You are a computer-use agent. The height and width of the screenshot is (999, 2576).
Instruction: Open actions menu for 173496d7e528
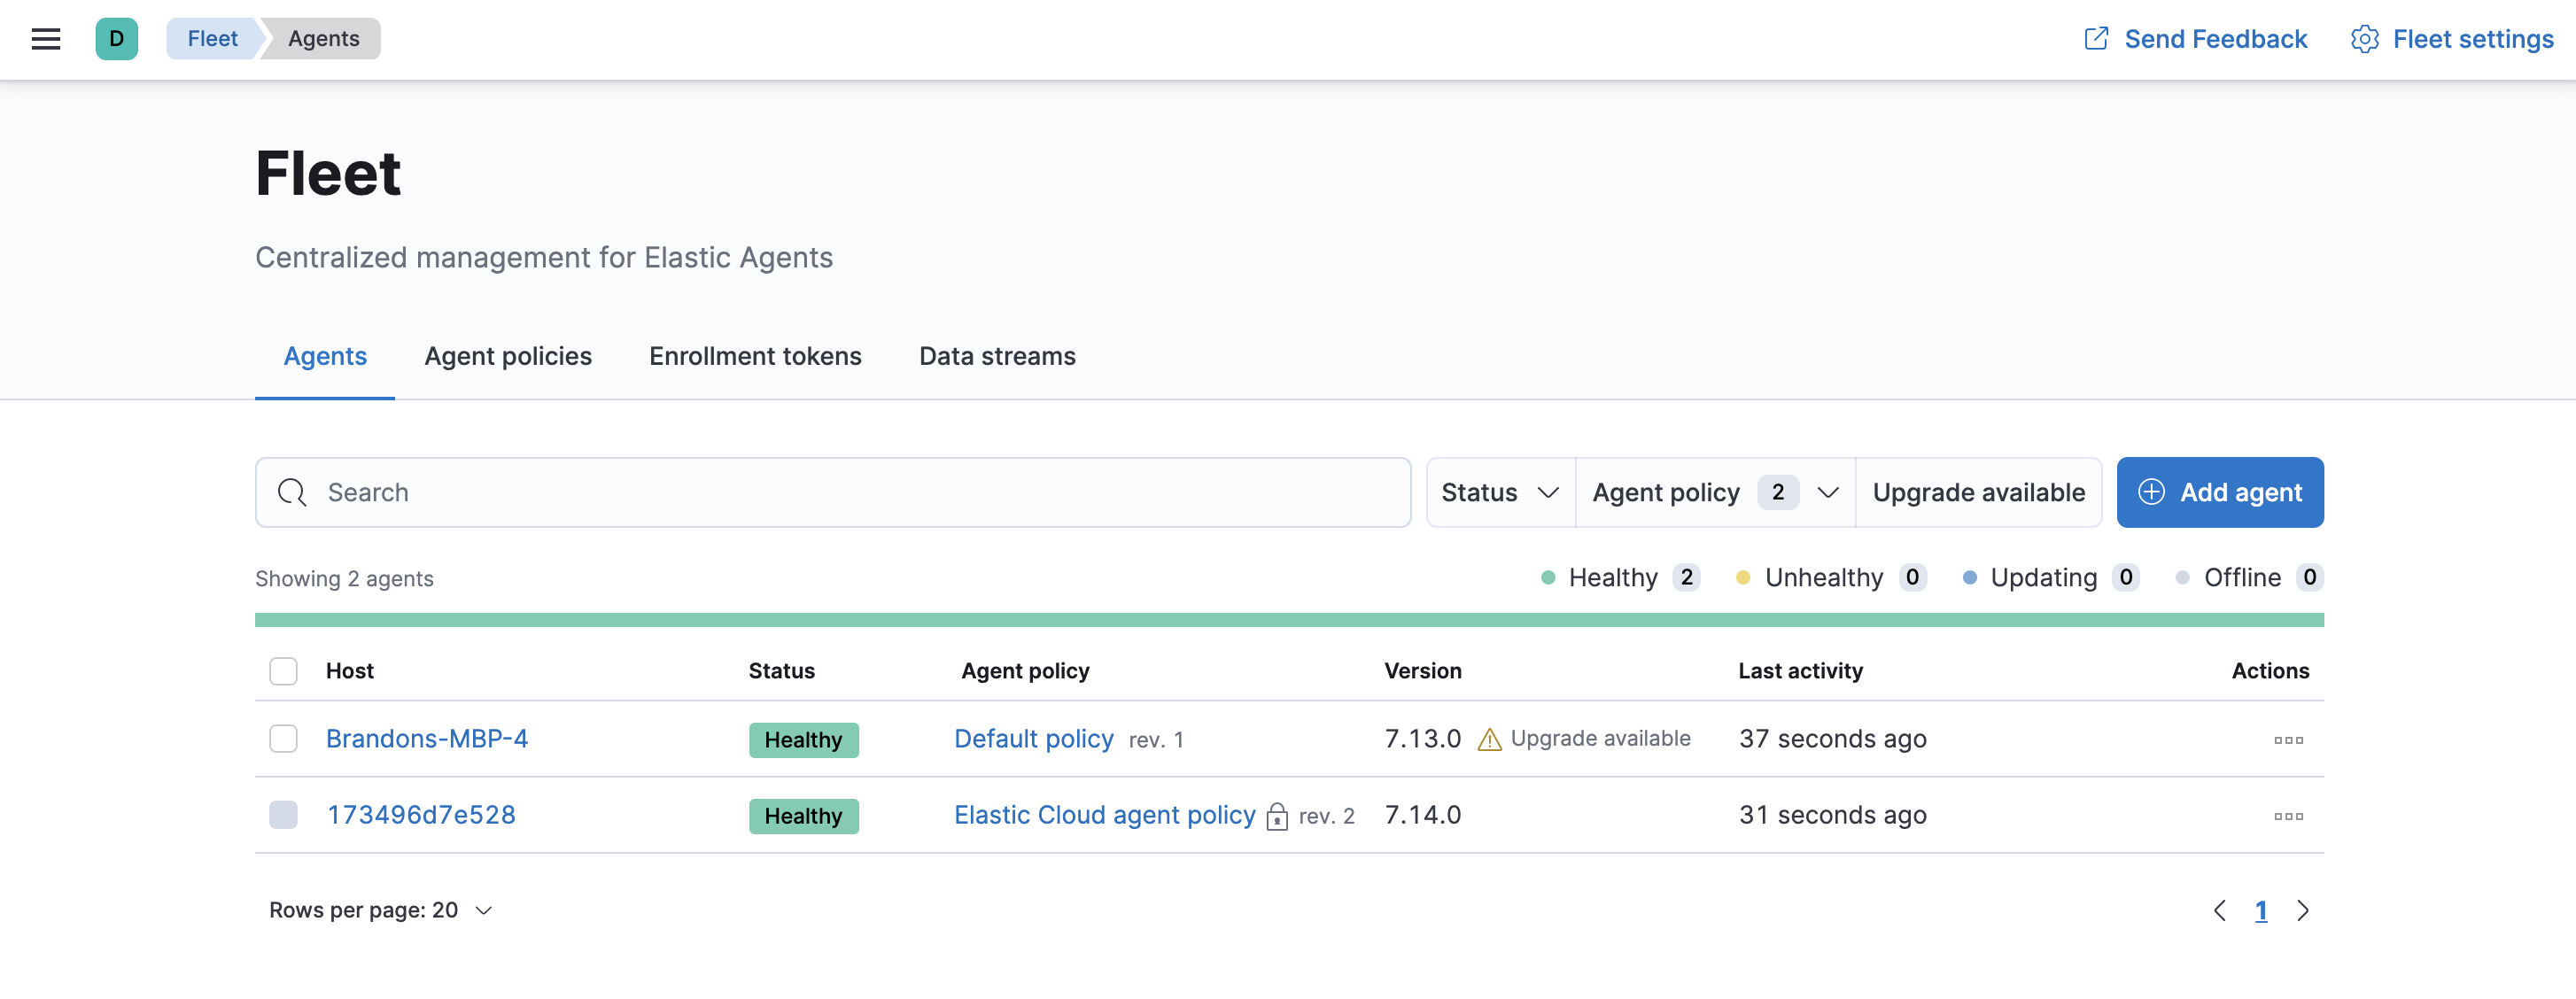2287,816
